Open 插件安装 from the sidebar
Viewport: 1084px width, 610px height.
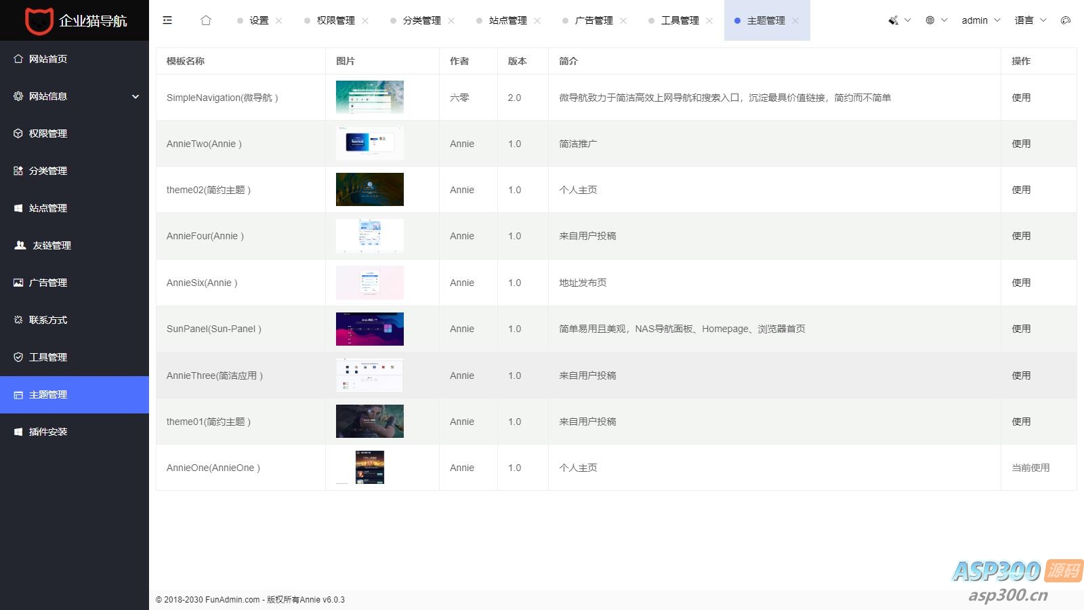(x=47, y=432)
